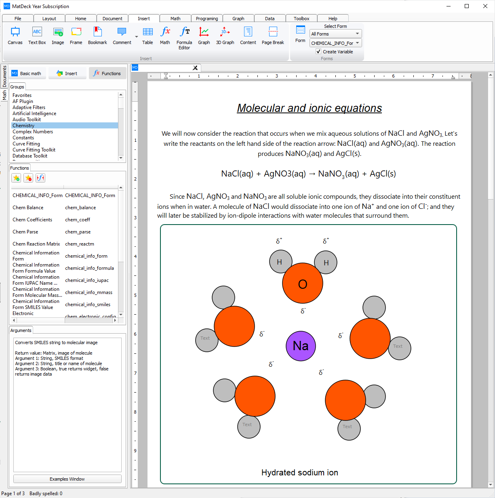Open the CHEMICAL_INFO_For form dropdown
The width and height of the screenshot is (495, 498).
coord(335,43)
